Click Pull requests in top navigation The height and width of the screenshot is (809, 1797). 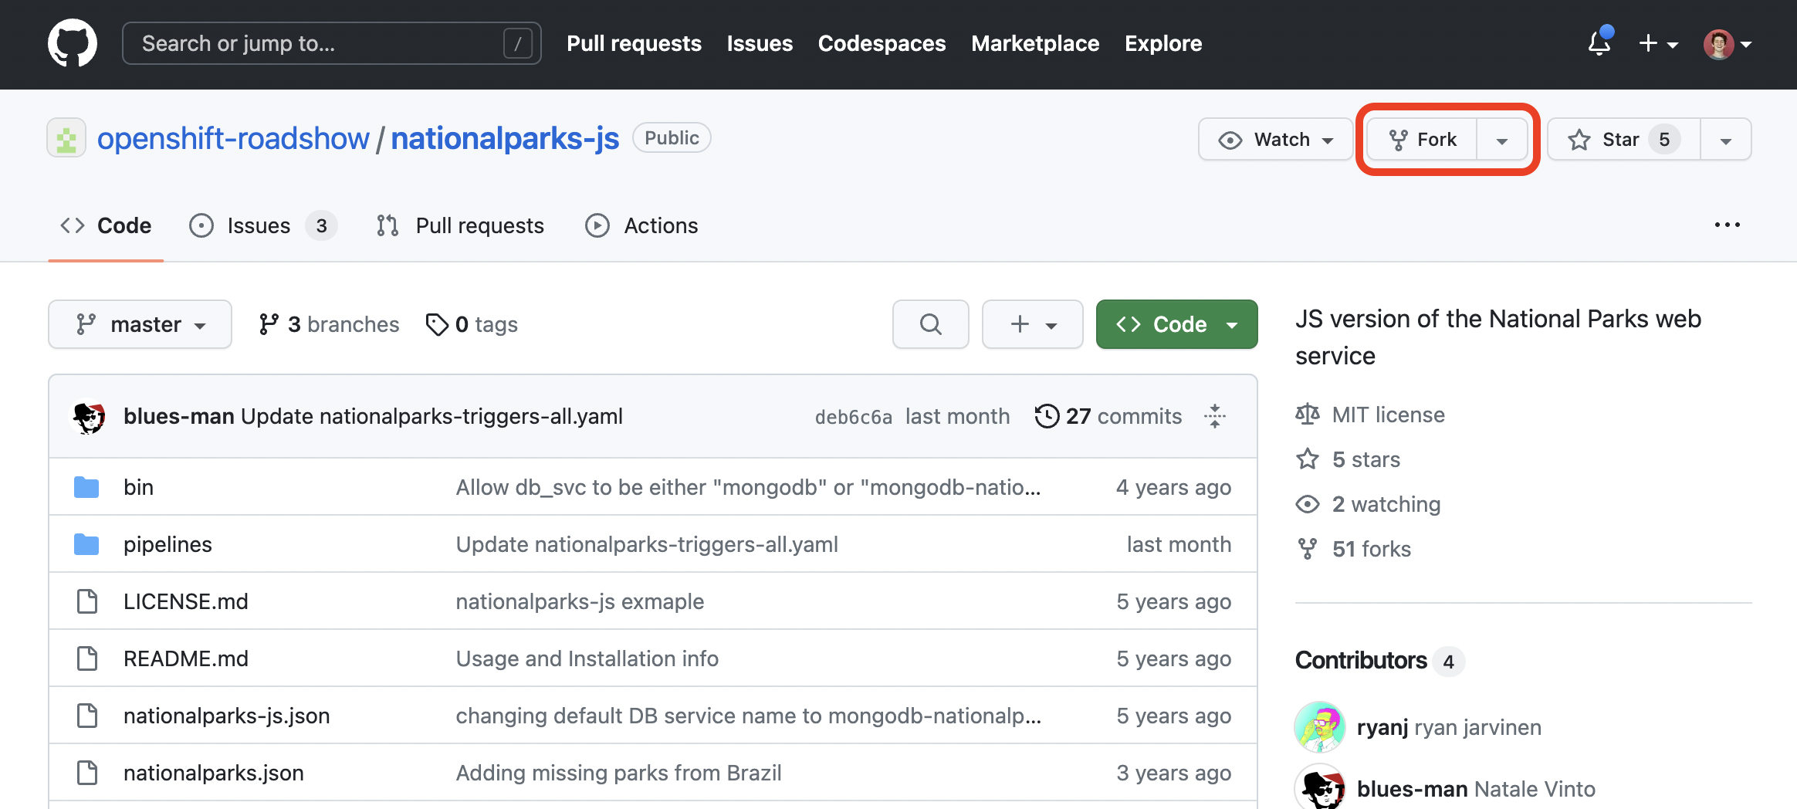tap(634, 43)
